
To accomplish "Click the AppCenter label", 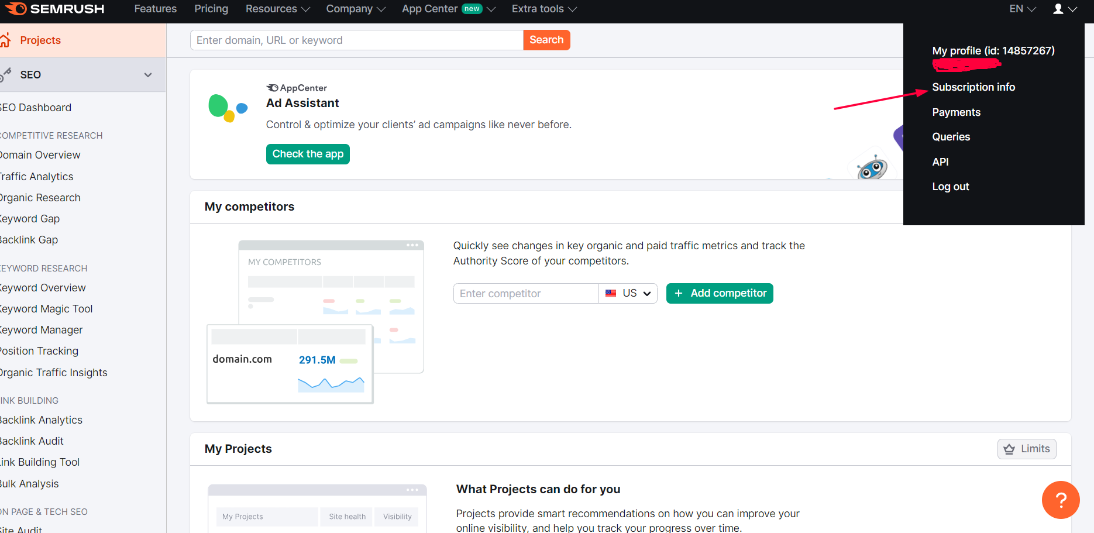I will pyautogui.click(x=297, y=88).
